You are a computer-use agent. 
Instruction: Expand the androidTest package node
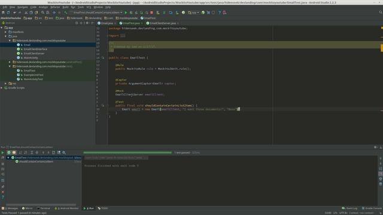(10, 62)
